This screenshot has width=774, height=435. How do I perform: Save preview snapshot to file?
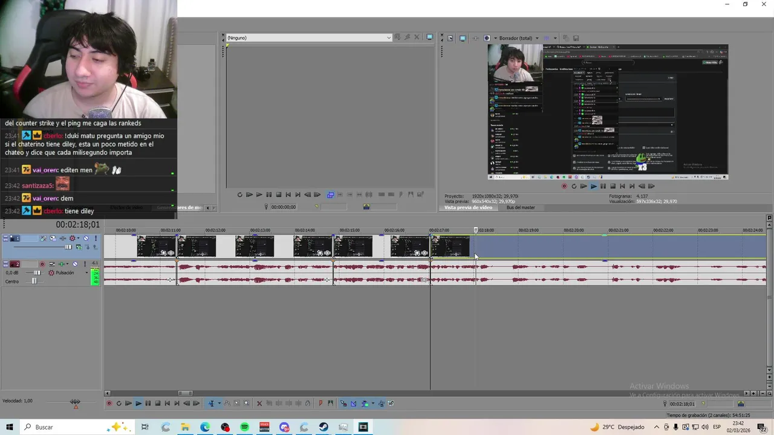[x=576, y=38]
